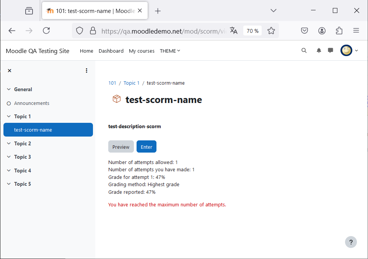Open the Moodle search icon

304,50
